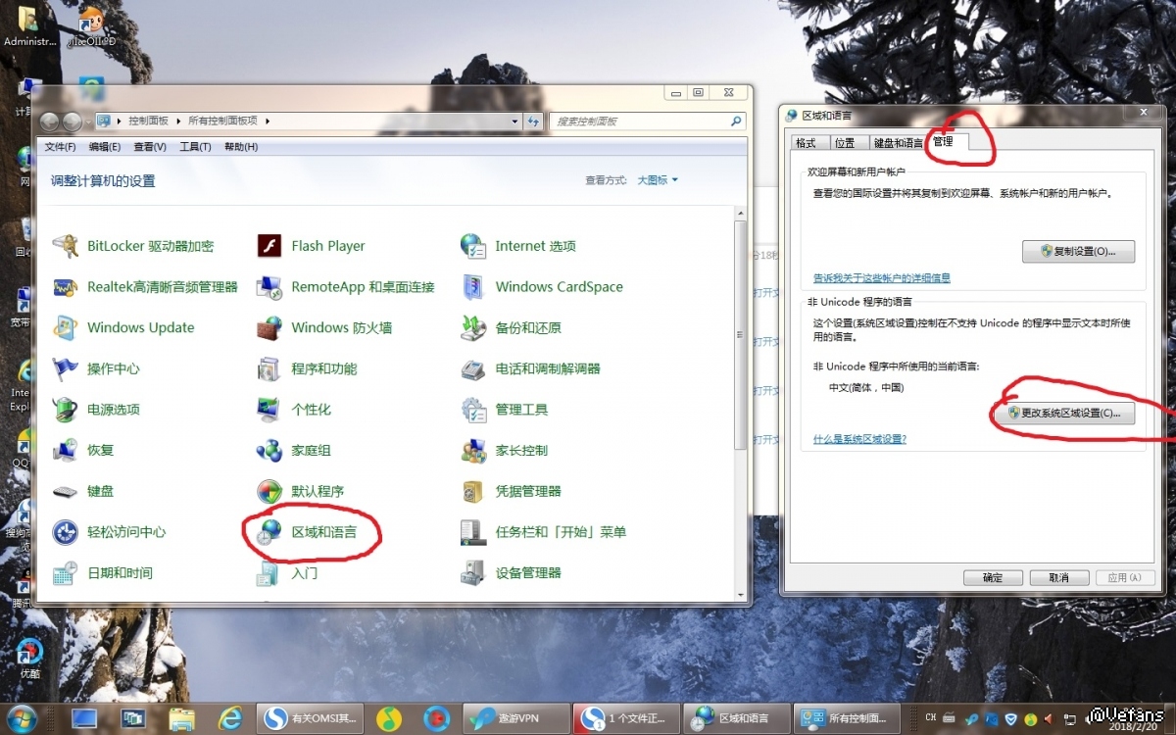Image resolution: width=1176 pixels, height=735 pixels.
Task: Open Windows CardSpace item
Action: click(x=542, y=287)
